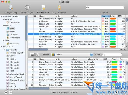
Task: Toggle the match list settings view button
Action: (x=32, y=55)
